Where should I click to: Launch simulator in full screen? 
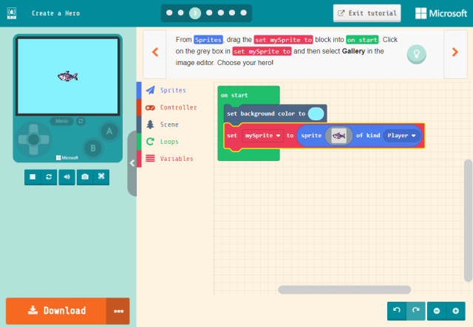(x=101, y=177)
